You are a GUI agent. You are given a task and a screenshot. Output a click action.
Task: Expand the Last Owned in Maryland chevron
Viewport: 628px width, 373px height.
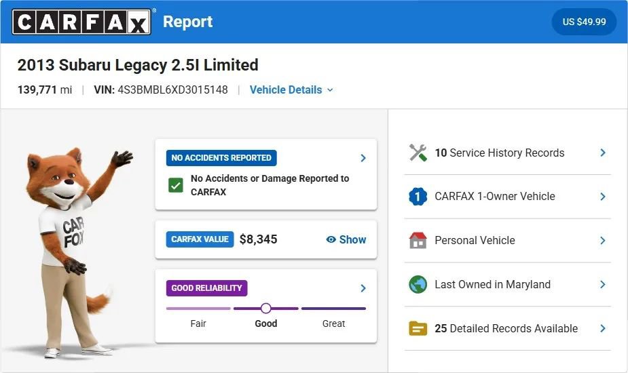(603, 285)
